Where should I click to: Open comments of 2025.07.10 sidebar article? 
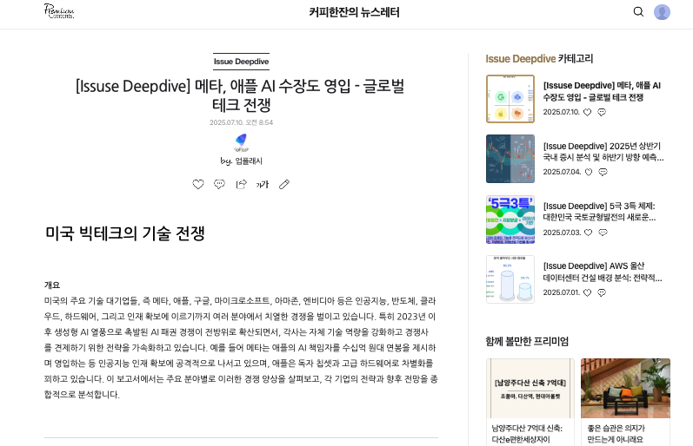pos(602,113)
